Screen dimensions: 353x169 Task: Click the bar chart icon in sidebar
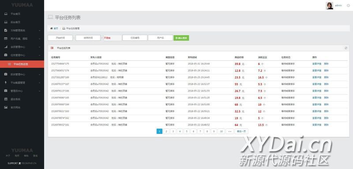click(x=6, y=47)
